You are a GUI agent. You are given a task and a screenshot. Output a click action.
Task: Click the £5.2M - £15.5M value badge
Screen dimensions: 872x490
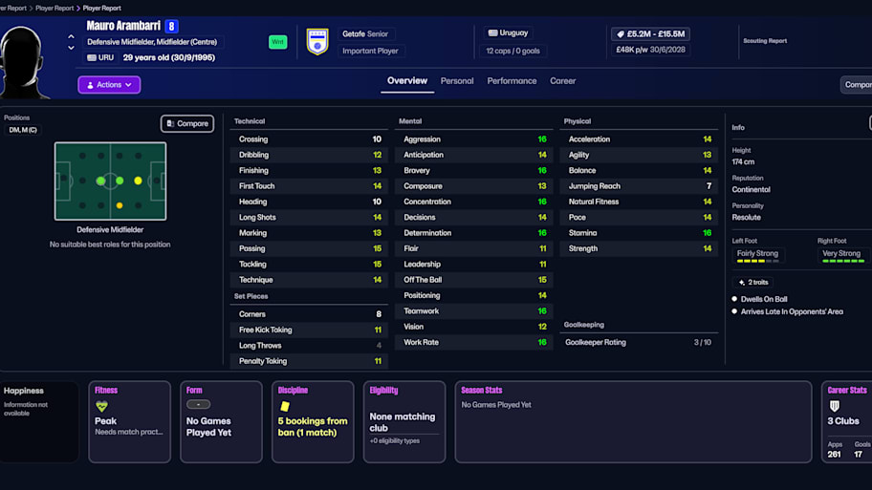651,33
